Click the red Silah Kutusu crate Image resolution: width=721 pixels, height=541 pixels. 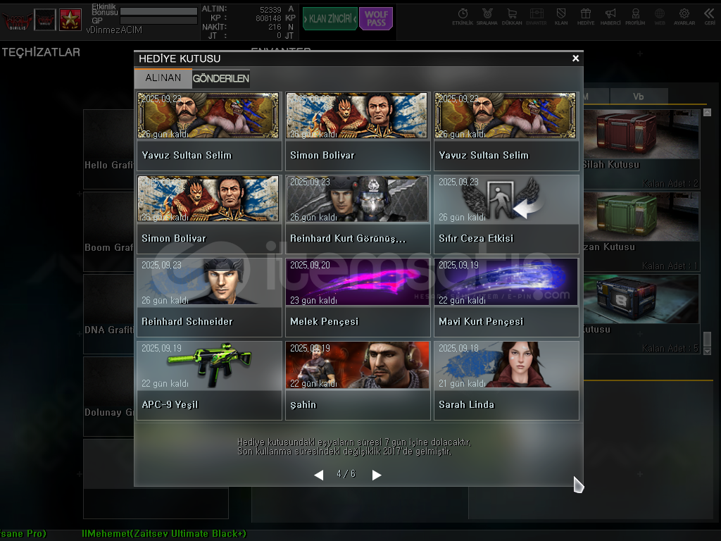(x=641, y=135)
